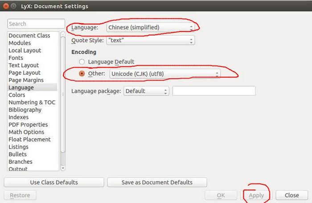Open Float Placement settings
The height and width of the screenshot is (203, 312).
click(x=29, y=139)
